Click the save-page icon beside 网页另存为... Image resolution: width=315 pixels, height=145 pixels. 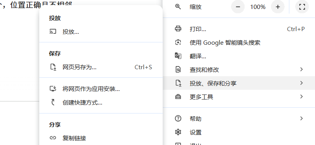53,67
